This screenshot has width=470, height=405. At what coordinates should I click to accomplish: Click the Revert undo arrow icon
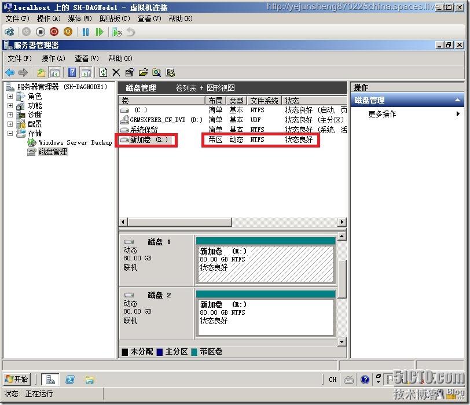coord(131,32)
